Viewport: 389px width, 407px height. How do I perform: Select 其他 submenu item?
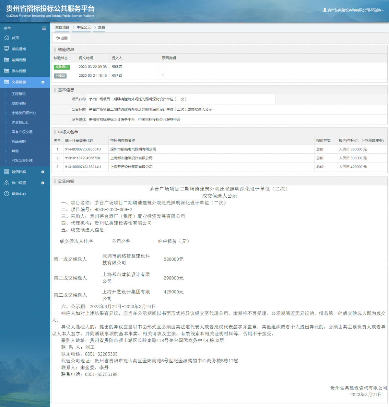(15, 151)
